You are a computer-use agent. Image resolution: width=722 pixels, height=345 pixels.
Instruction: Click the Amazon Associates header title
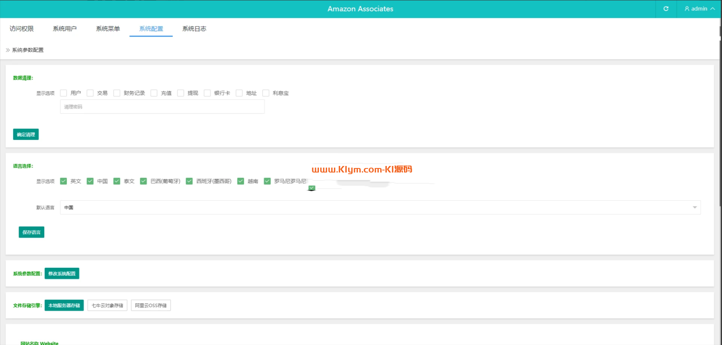coord(361,9)
